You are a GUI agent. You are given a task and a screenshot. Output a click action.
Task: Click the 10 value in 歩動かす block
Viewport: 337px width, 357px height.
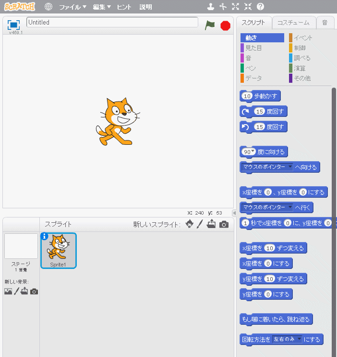point(247,96)
